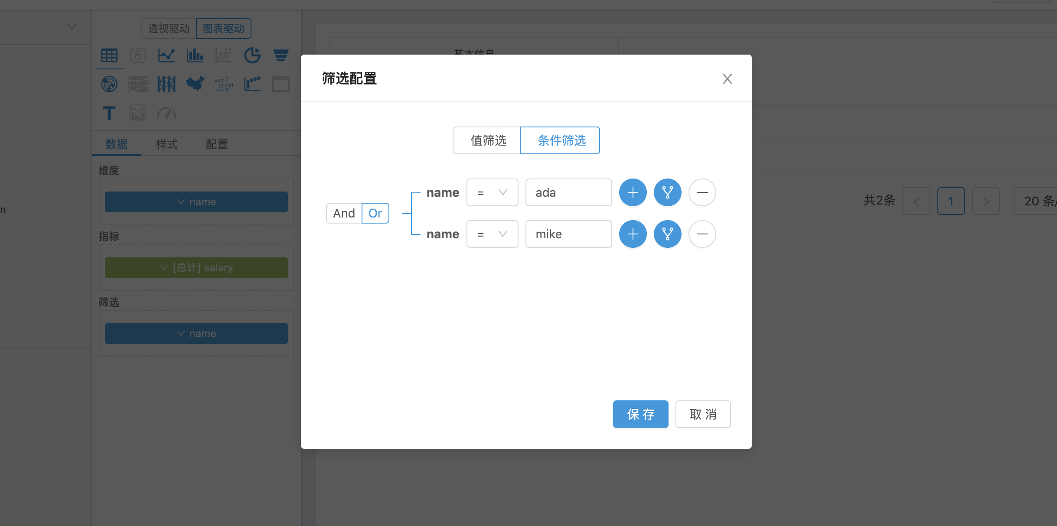Viewport: 1057px width, 526px height.
Task: Add branch group on the ada row
Action: [x=667, y=192]
